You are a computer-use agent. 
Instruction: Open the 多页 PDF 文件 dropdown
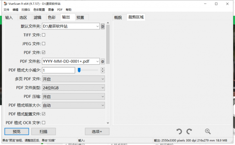click(73, 79)
